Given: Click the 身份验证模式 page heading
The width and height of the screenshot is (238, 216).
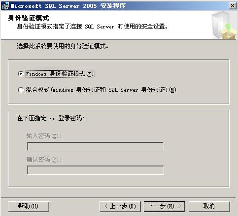Looking at the screenshot, I should click(29, 18).
